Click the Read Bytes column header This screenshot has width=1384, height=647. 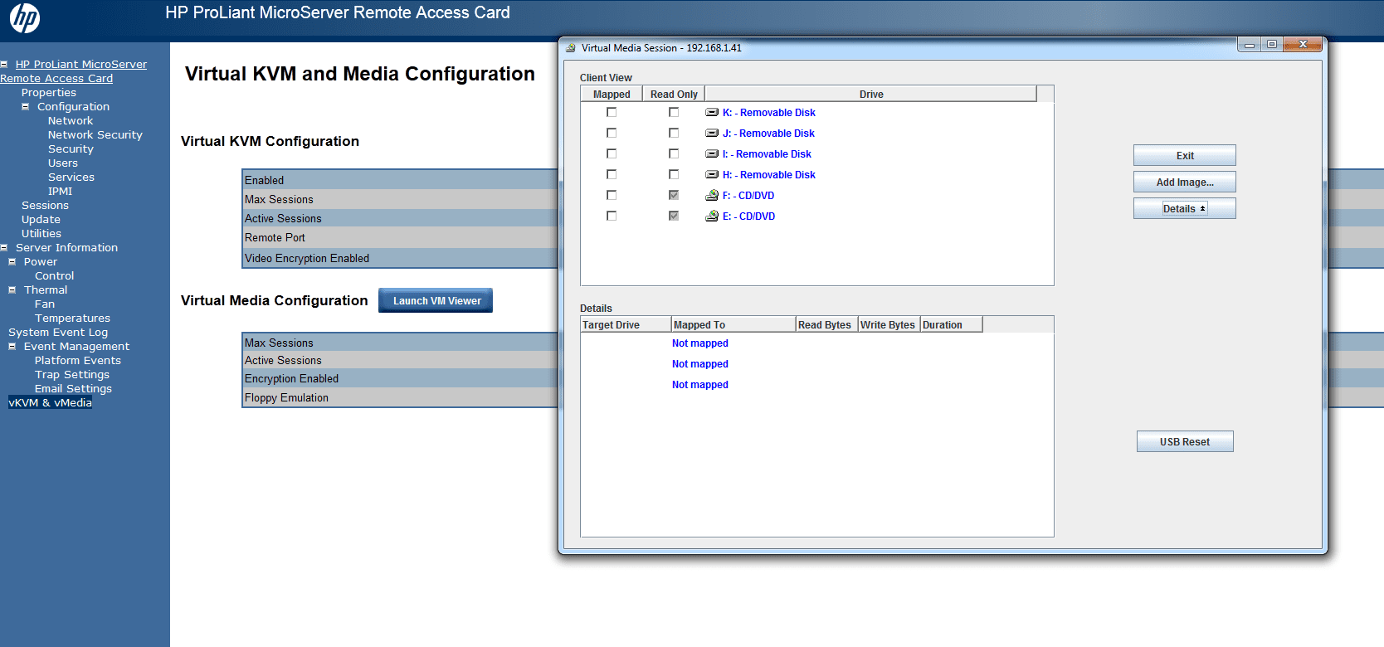(826, 324)
